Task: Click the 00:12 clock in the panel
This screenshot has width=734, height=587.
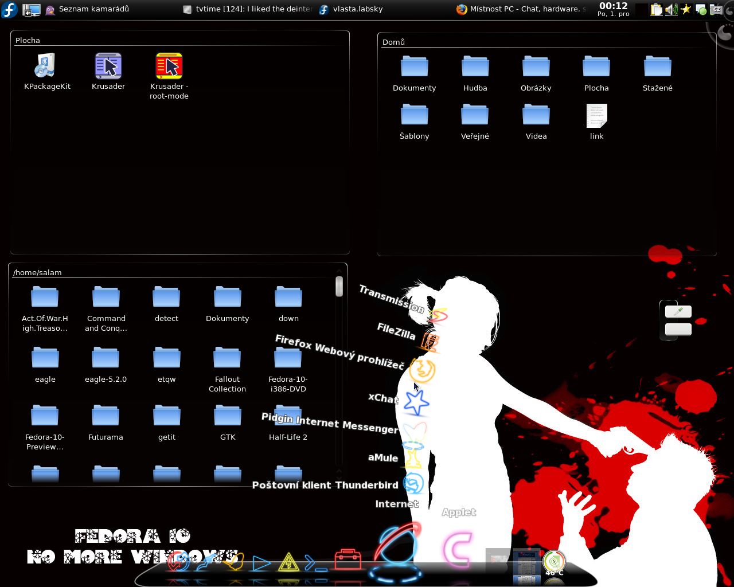Action: pyautogui.click(x=614, y=9)
